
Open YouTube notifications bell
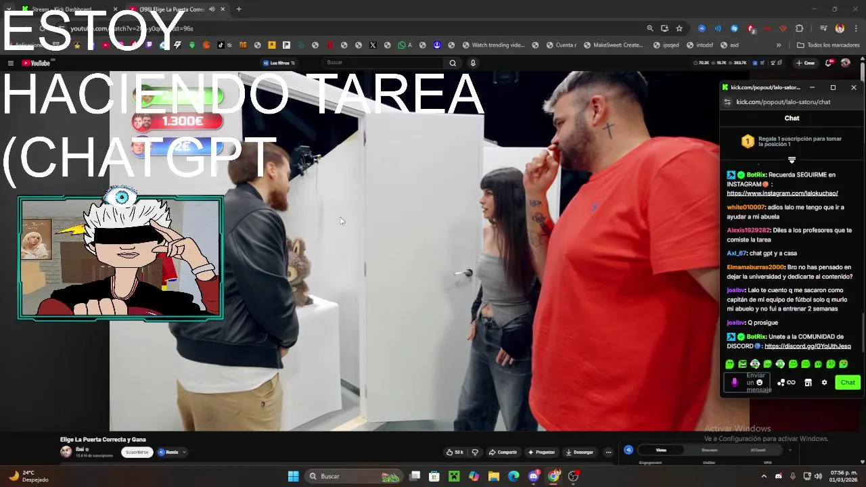click(829, 63)
